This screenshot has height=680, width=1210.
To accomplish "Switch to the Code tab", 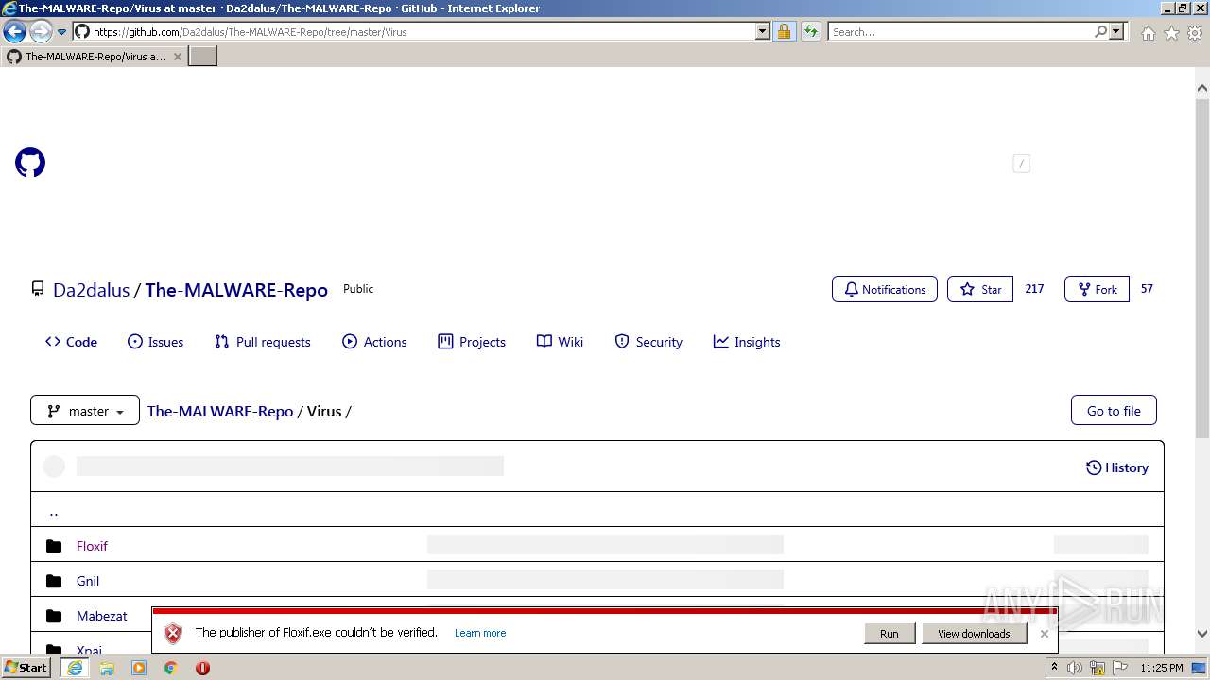I will [72, 342].
